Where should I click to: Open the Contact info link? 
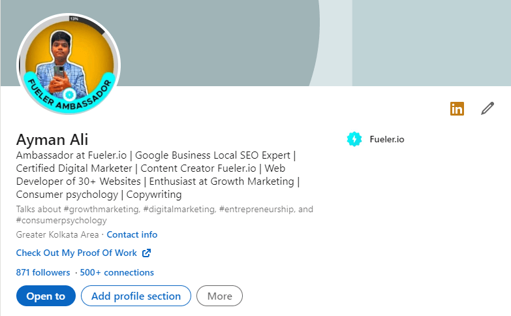[x=132, y=234]
